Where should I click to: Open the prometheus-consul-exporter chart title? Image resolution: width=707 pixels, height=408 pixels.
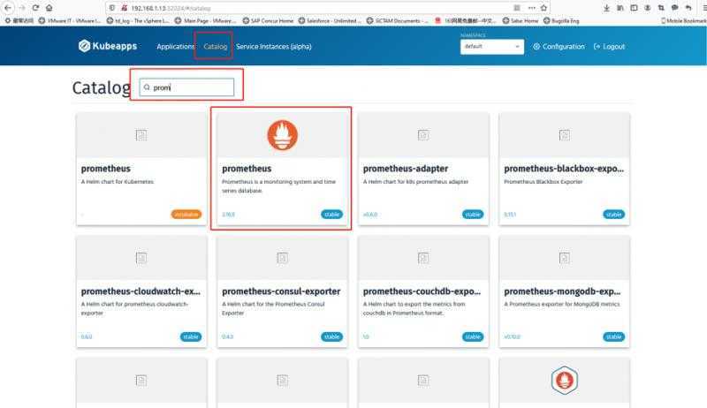pos(281,291)
